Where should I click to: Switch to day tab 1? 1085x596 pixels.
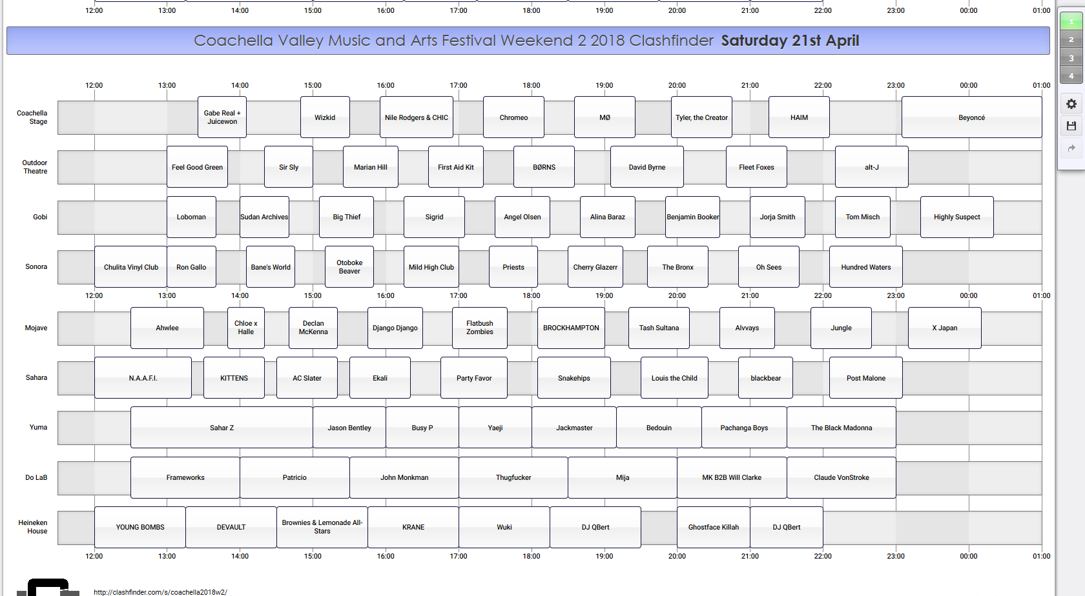pos(1071,21)
